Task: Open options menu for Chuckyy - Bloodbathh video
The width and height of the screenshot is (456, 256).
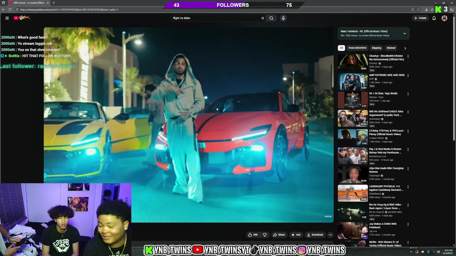Action: point(408,56)
